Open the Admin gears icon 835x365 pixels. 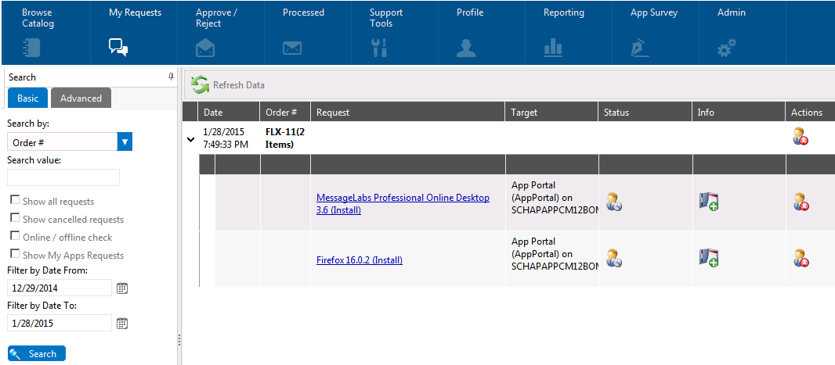click(x=727, y=48)
